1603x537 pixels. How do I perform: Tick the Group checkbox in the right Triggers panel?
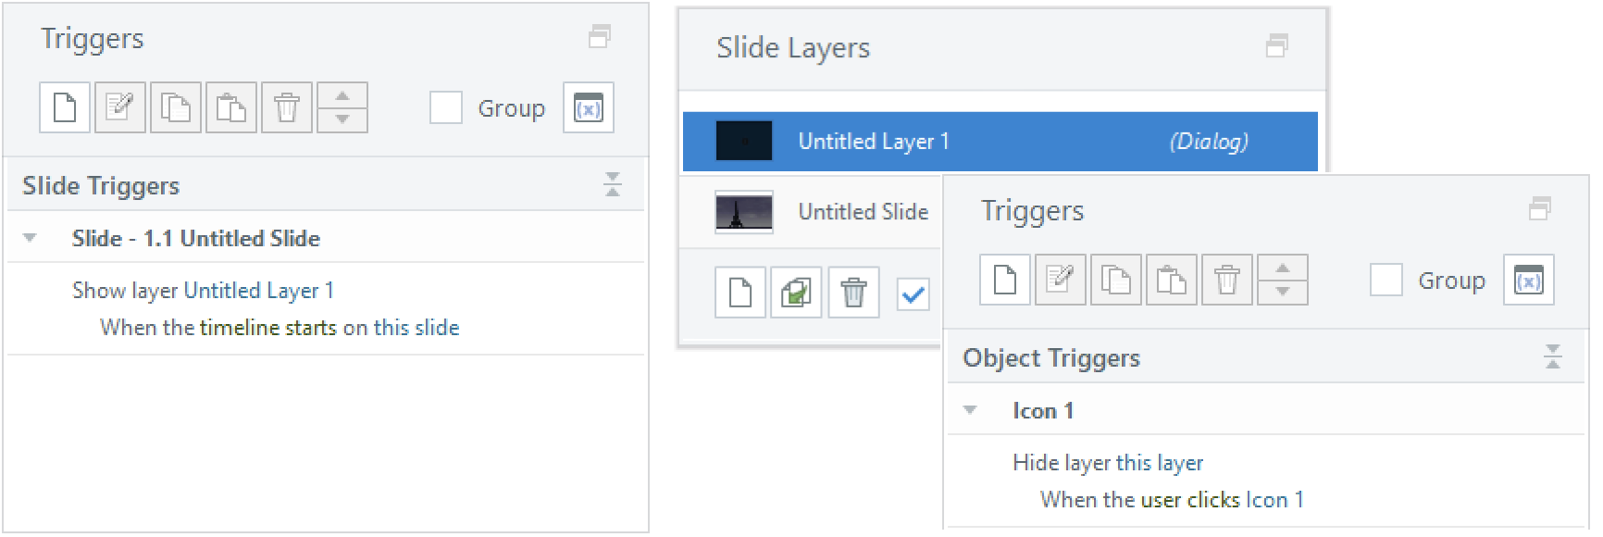[1386, 280]
